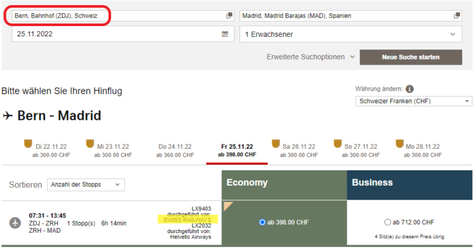Click the 6h 14min duration

point(114,223)
